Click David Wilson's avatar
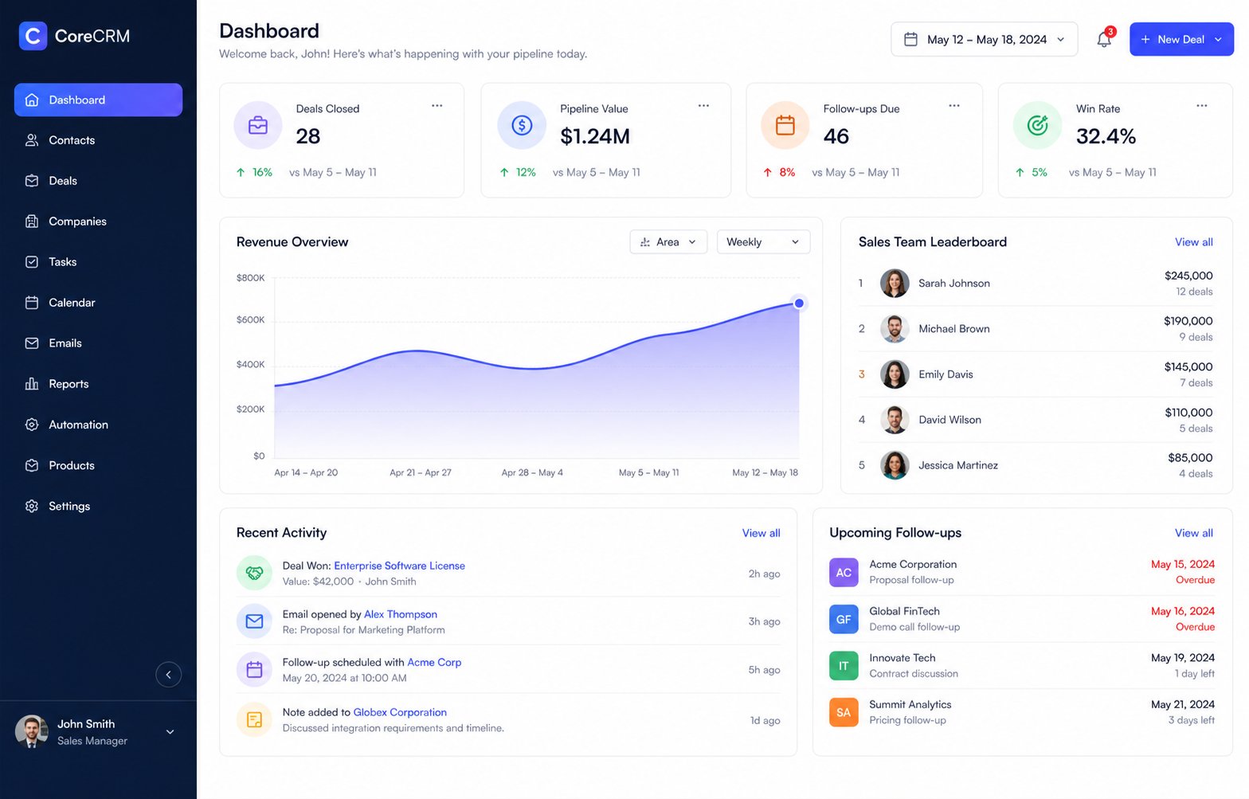 [895, 419]
